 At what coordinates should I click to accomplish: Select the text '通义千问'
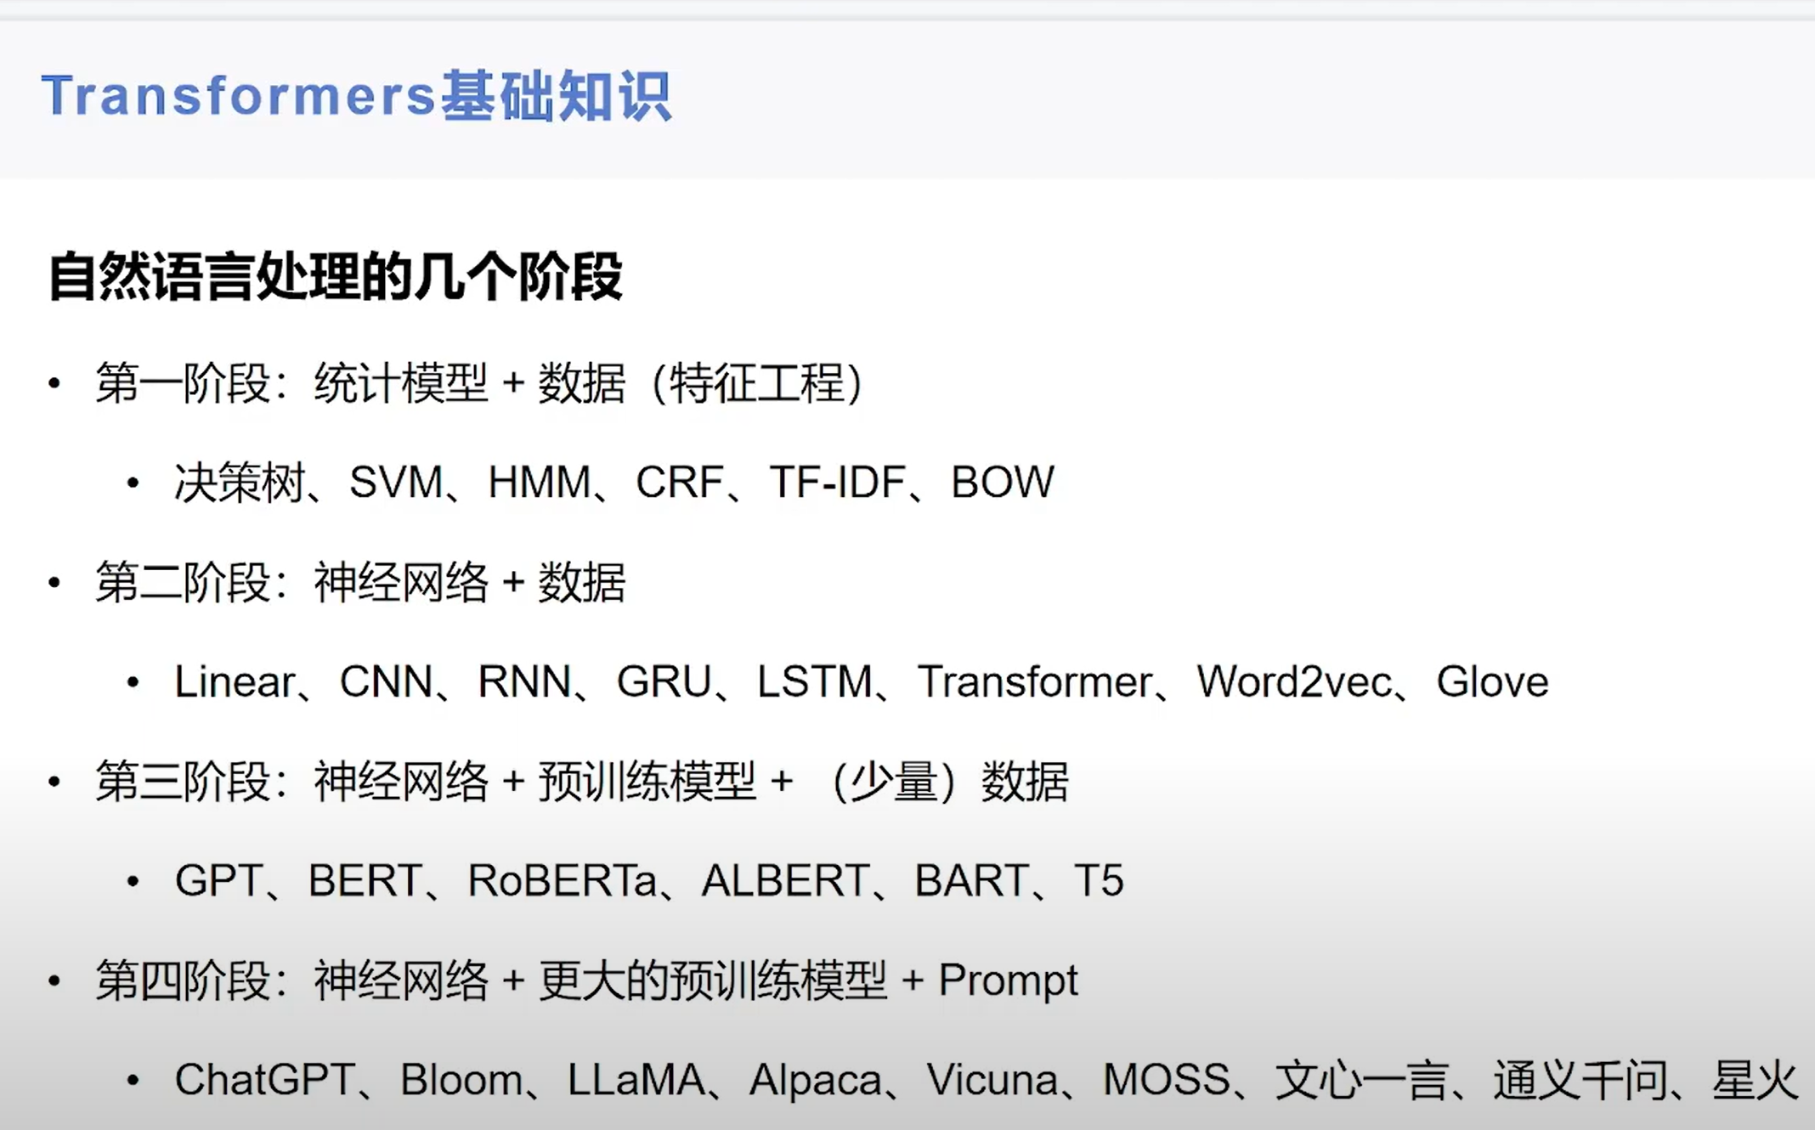click(1580, 1080)
